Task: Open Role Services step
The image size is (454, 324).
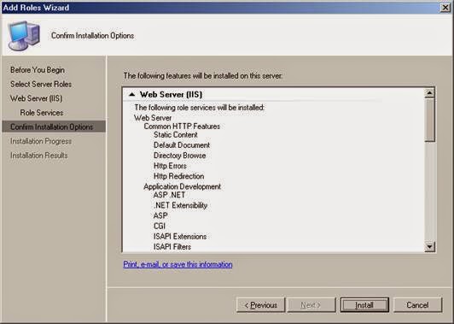Action: 42,113
